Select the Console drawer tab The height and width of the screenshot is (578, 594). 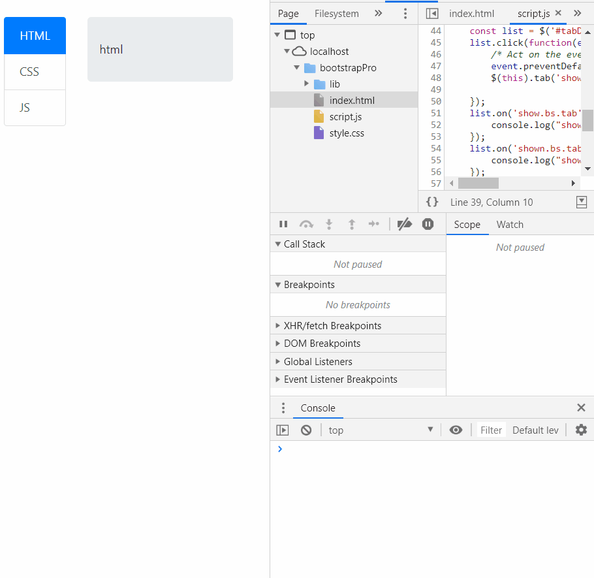(318, 408)
